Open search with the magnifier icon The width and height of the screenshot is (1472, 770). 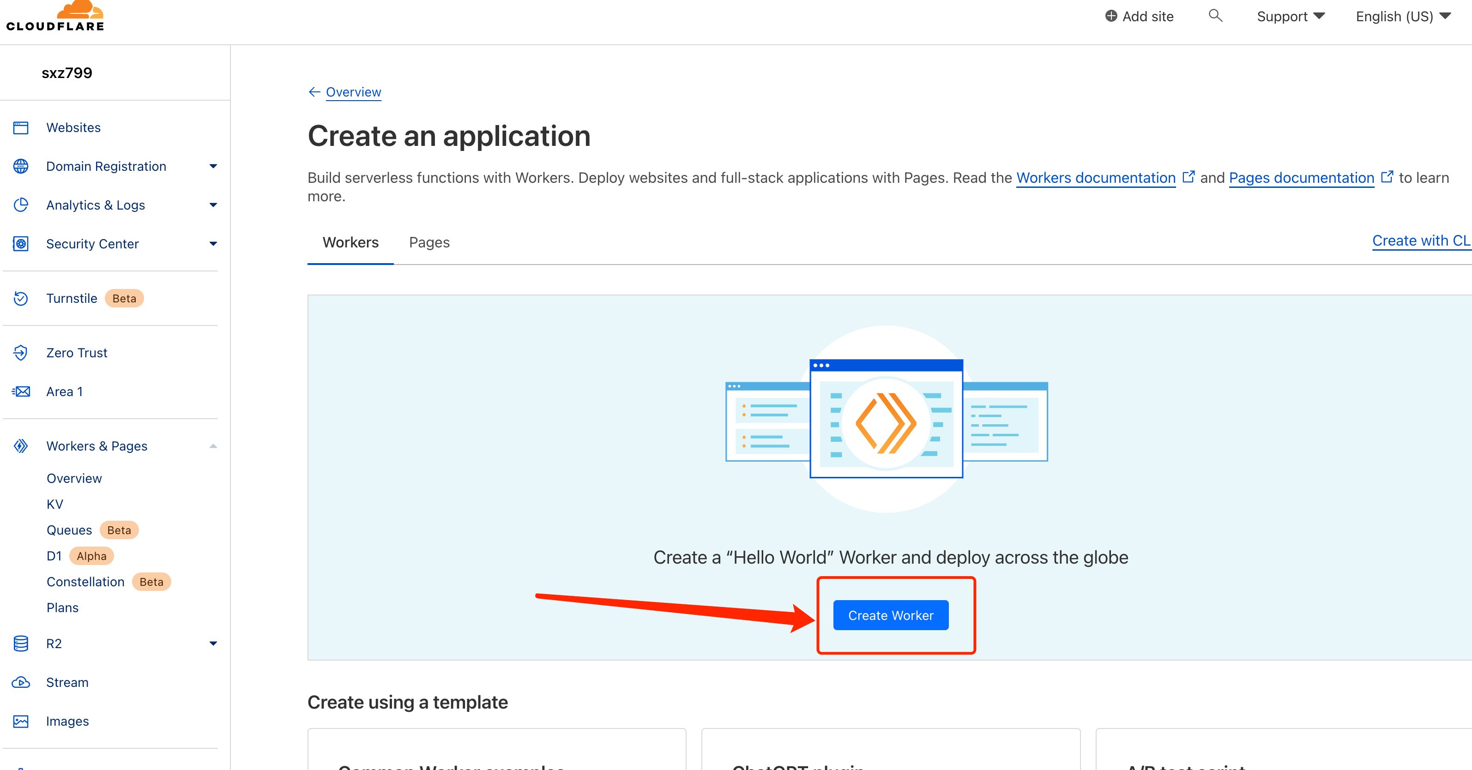coord(1215,16)
